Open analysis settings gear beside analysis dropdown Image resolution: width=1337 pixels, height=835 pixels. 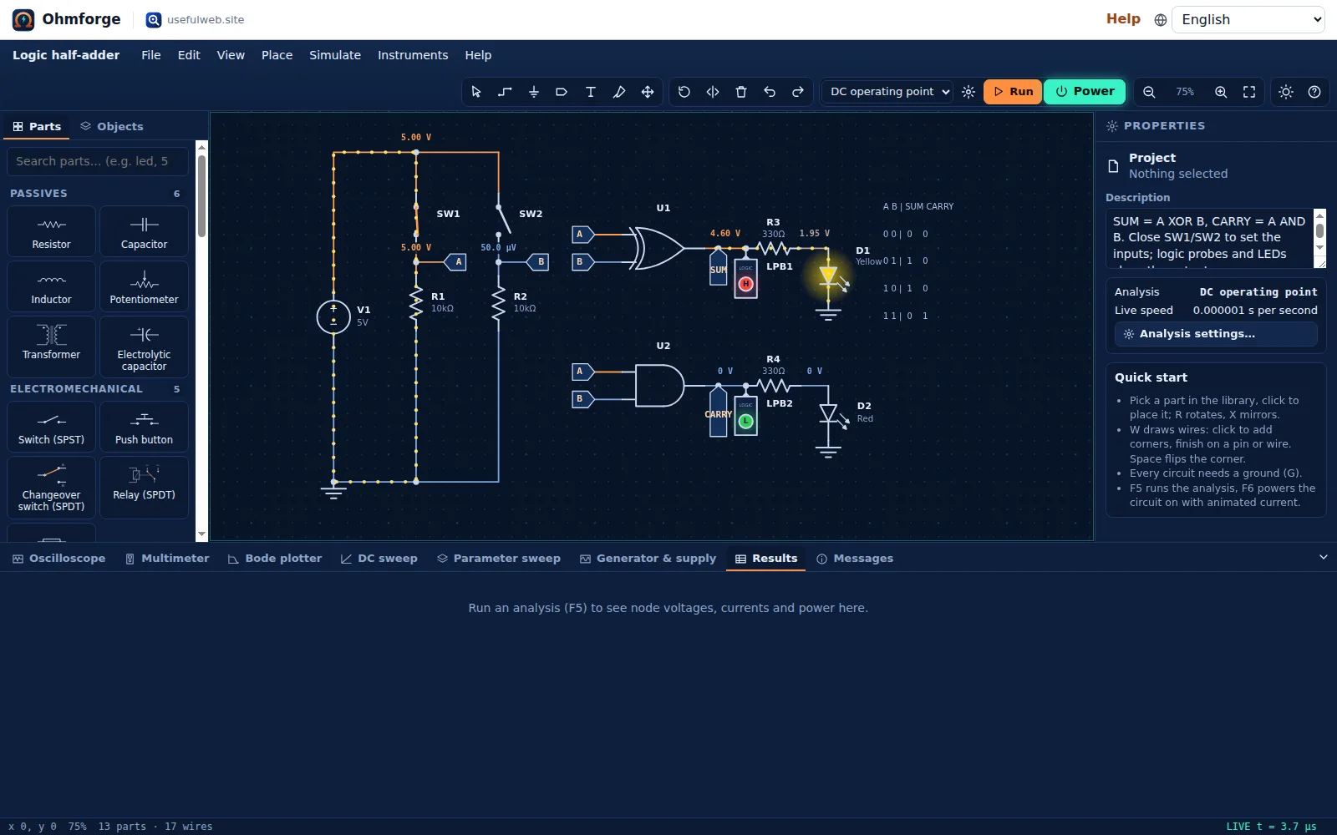(968, 92)
